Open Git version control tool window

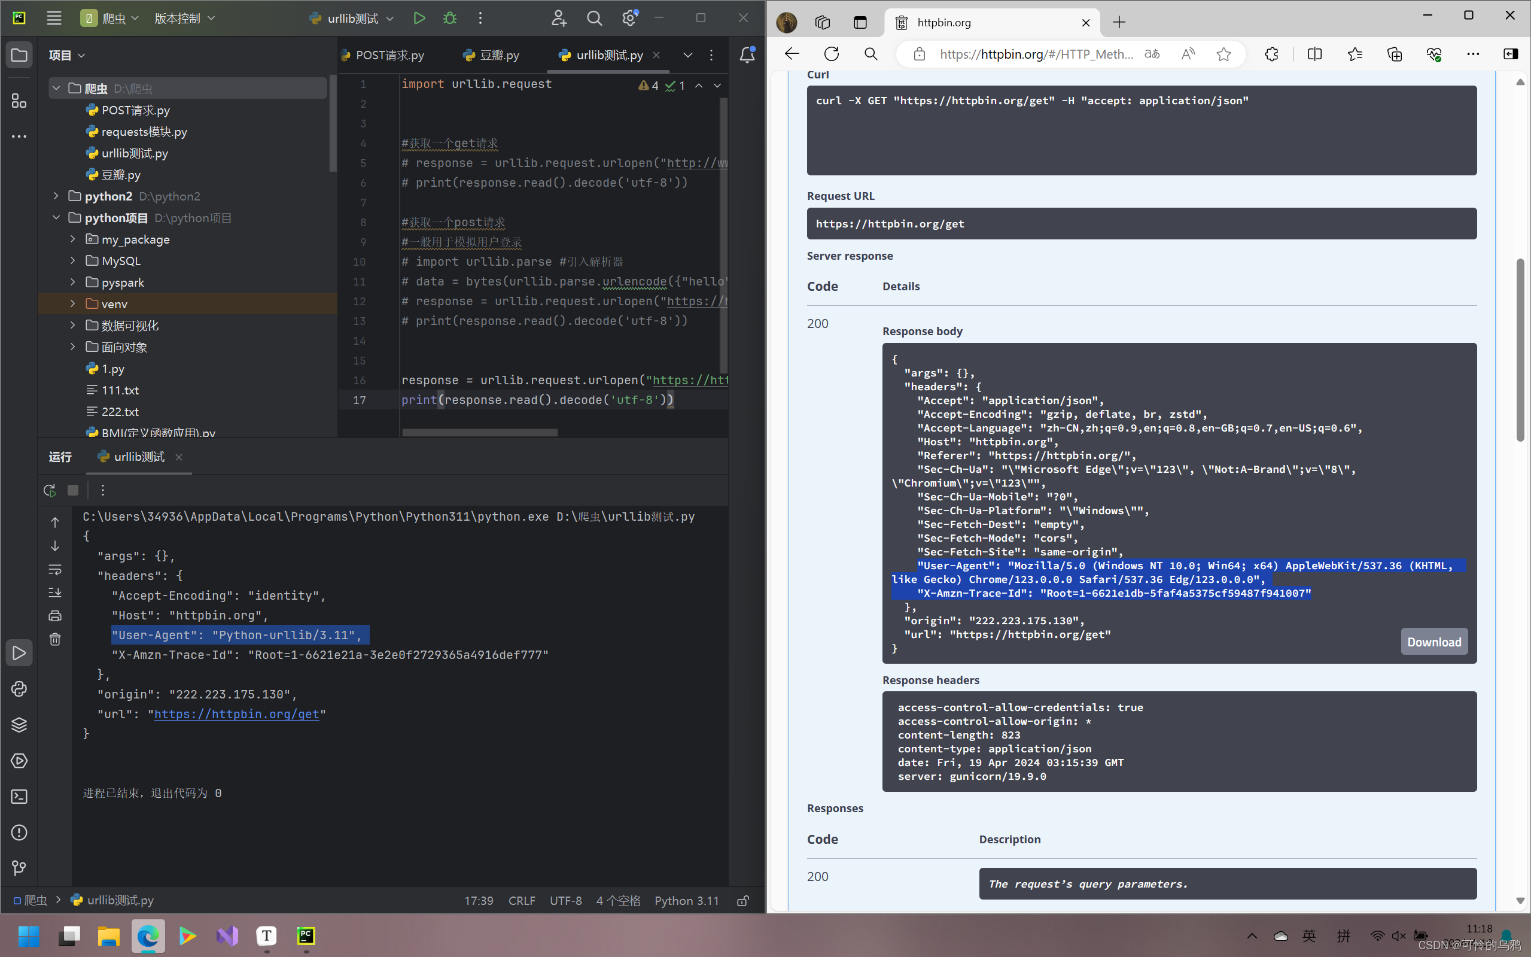point(19,868)
